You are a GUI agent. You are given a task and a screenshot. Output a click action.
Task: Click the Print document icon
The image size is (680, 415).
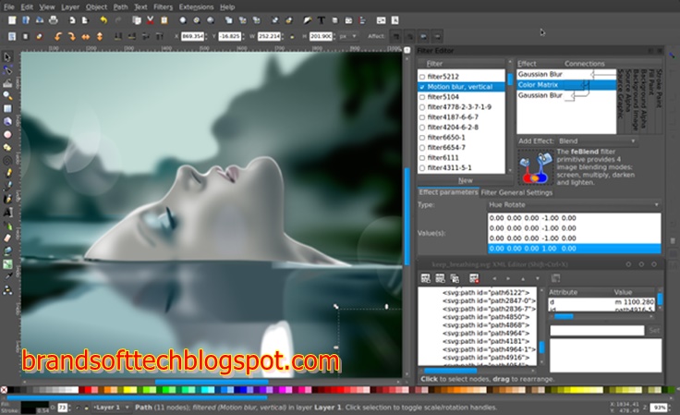(53, 20)
